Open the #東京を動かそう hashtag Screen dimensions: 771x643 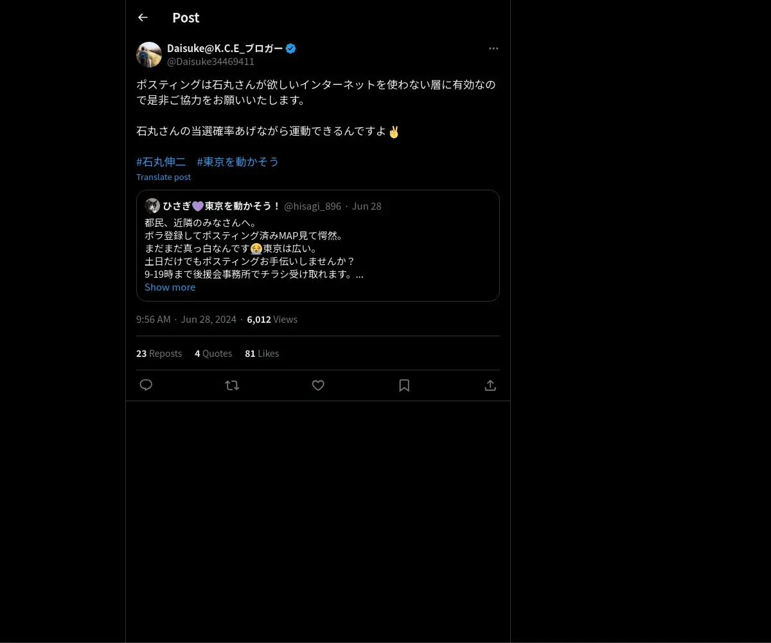click(x=238, y=161)
